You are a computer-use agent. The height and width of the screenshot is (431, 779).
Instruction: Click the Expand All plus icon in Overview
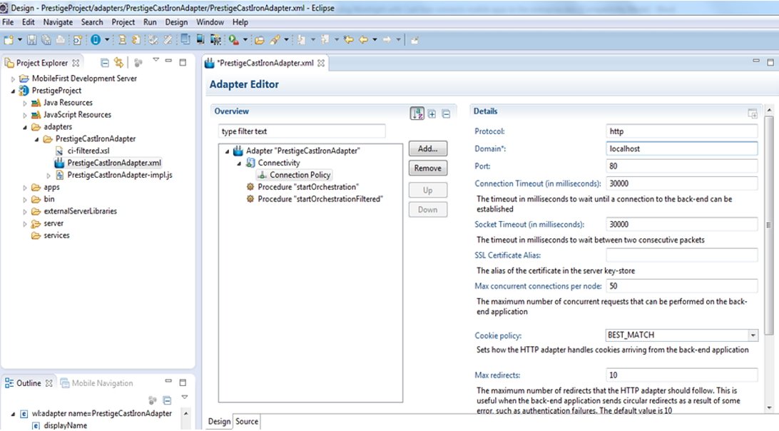pos(432,114)
